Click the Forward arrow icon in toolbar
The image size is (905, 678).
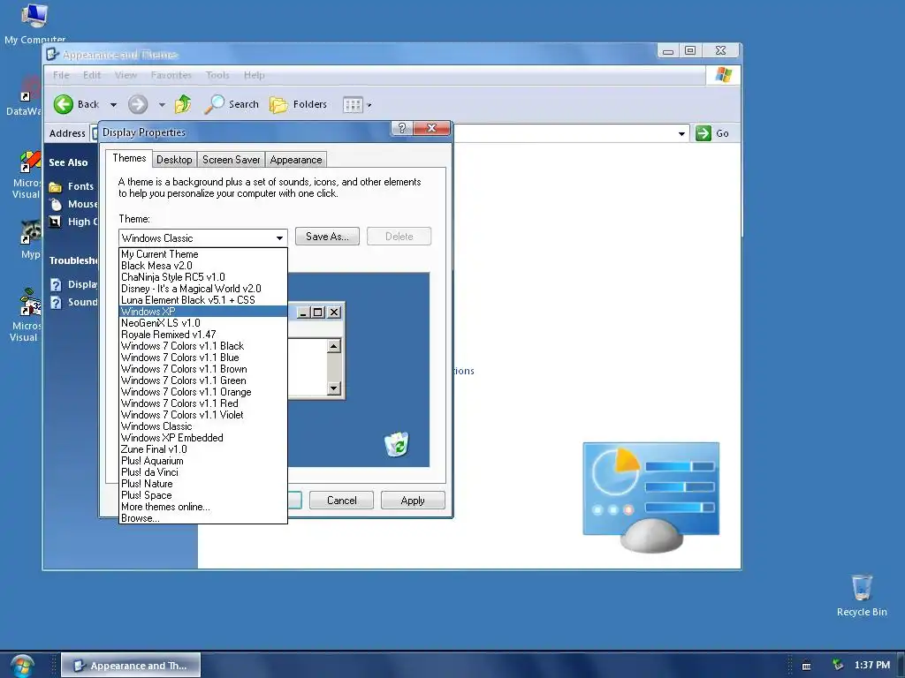pyautogui.click(x=137, y=104)
